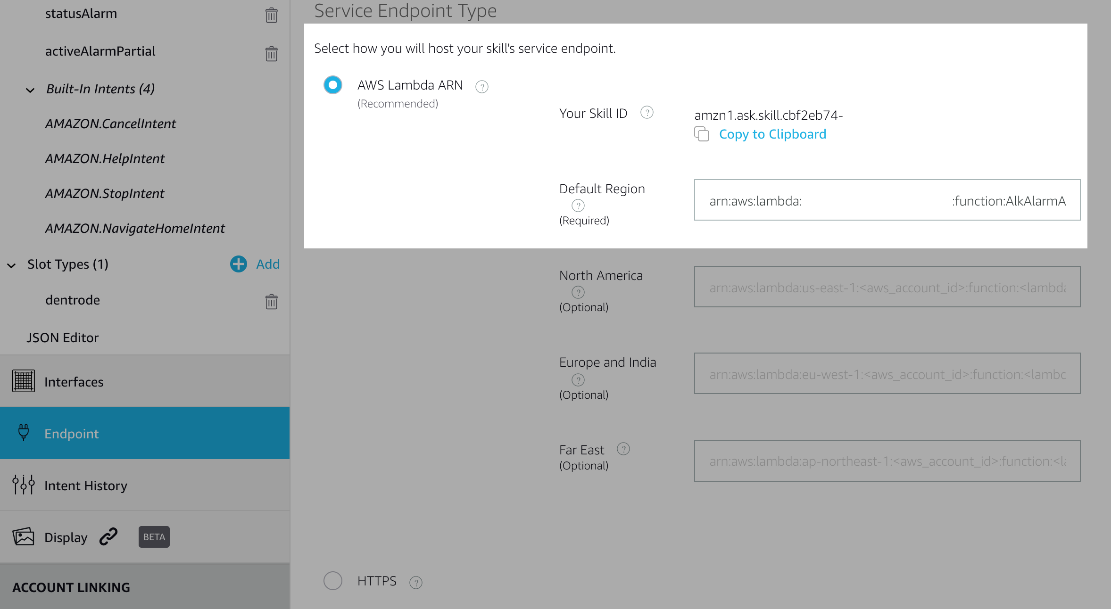Click help icon next to AWS Lambda ARN
Viewport: 1111px width, 609px height.
click(481, 87)
